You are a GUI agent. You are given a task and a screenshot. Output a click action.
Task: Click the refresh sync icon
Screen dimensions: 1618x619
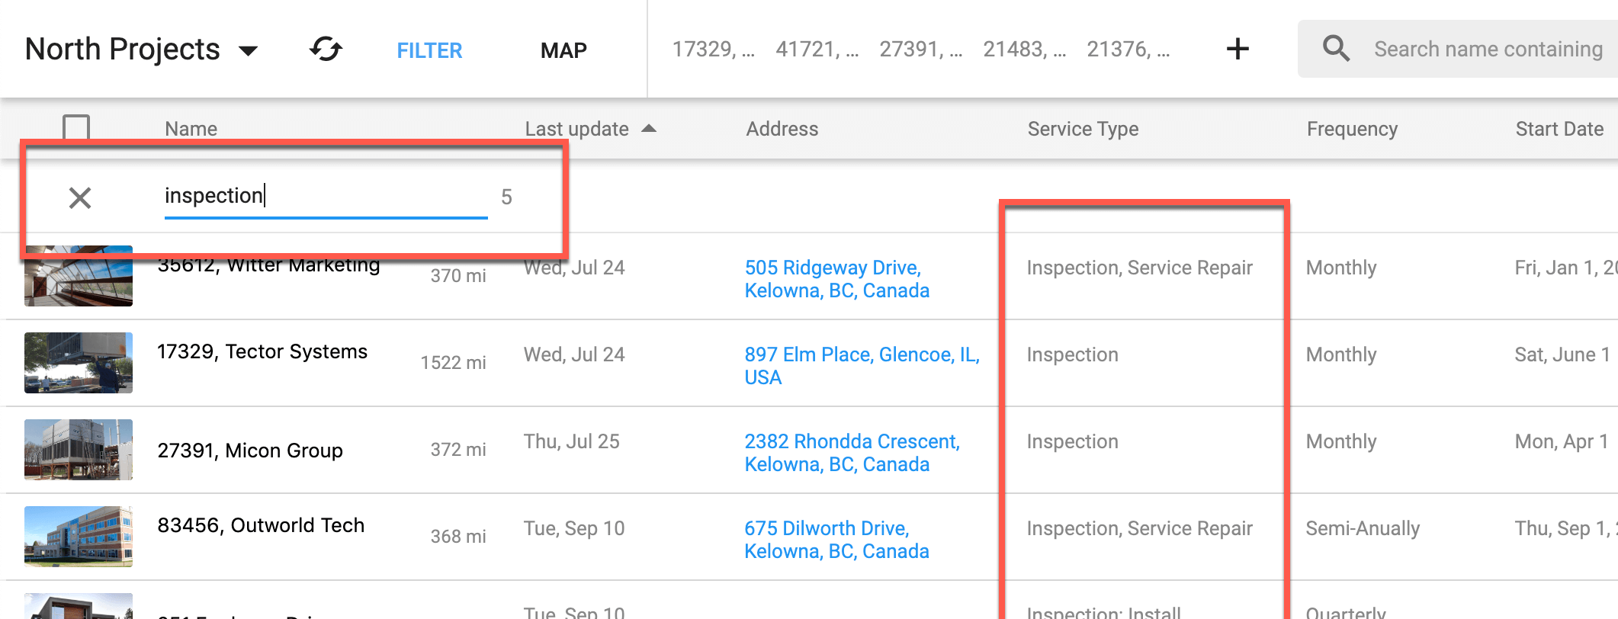(x=326, y=50)
